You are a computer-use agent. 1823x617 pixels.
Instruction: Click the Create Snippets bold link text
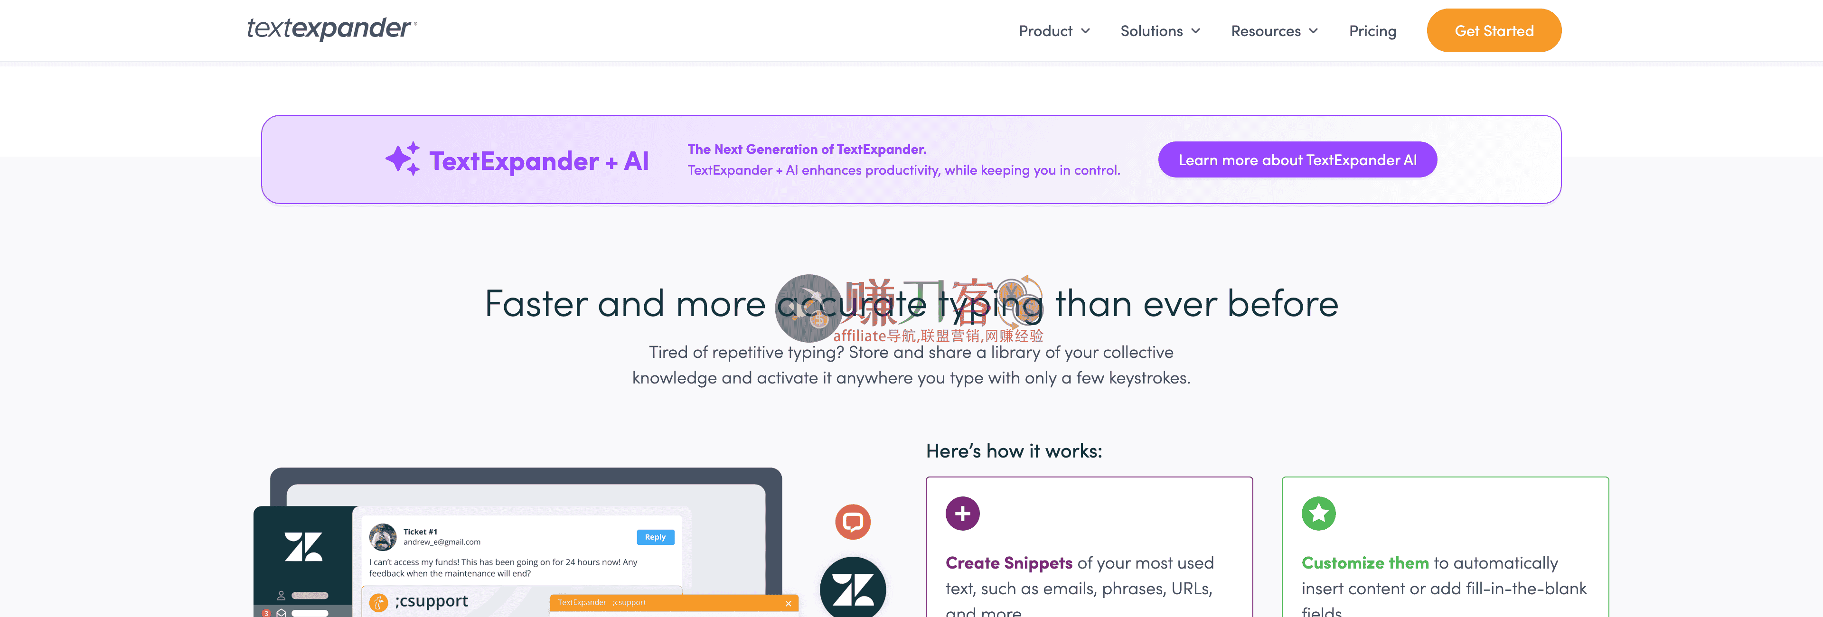[1008, 563]
